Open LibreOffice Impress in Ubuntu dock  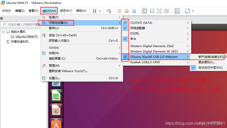coord(56,110)
